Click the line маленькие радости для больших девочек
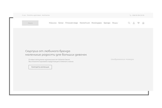This screenshot has width=162, height=108. click(x=56, y=55)
